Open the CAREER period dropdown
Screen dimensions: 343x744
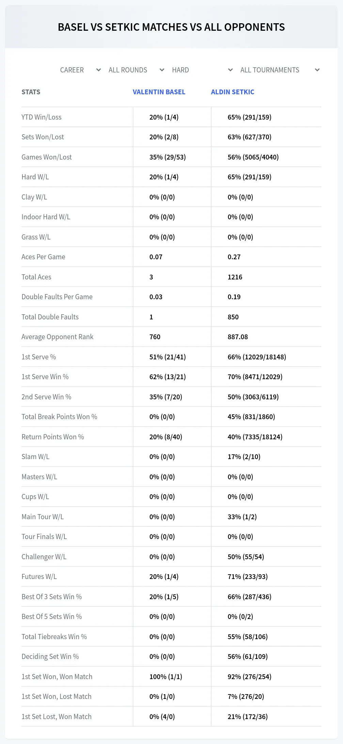pyautogui.click(x=80, y=70)
